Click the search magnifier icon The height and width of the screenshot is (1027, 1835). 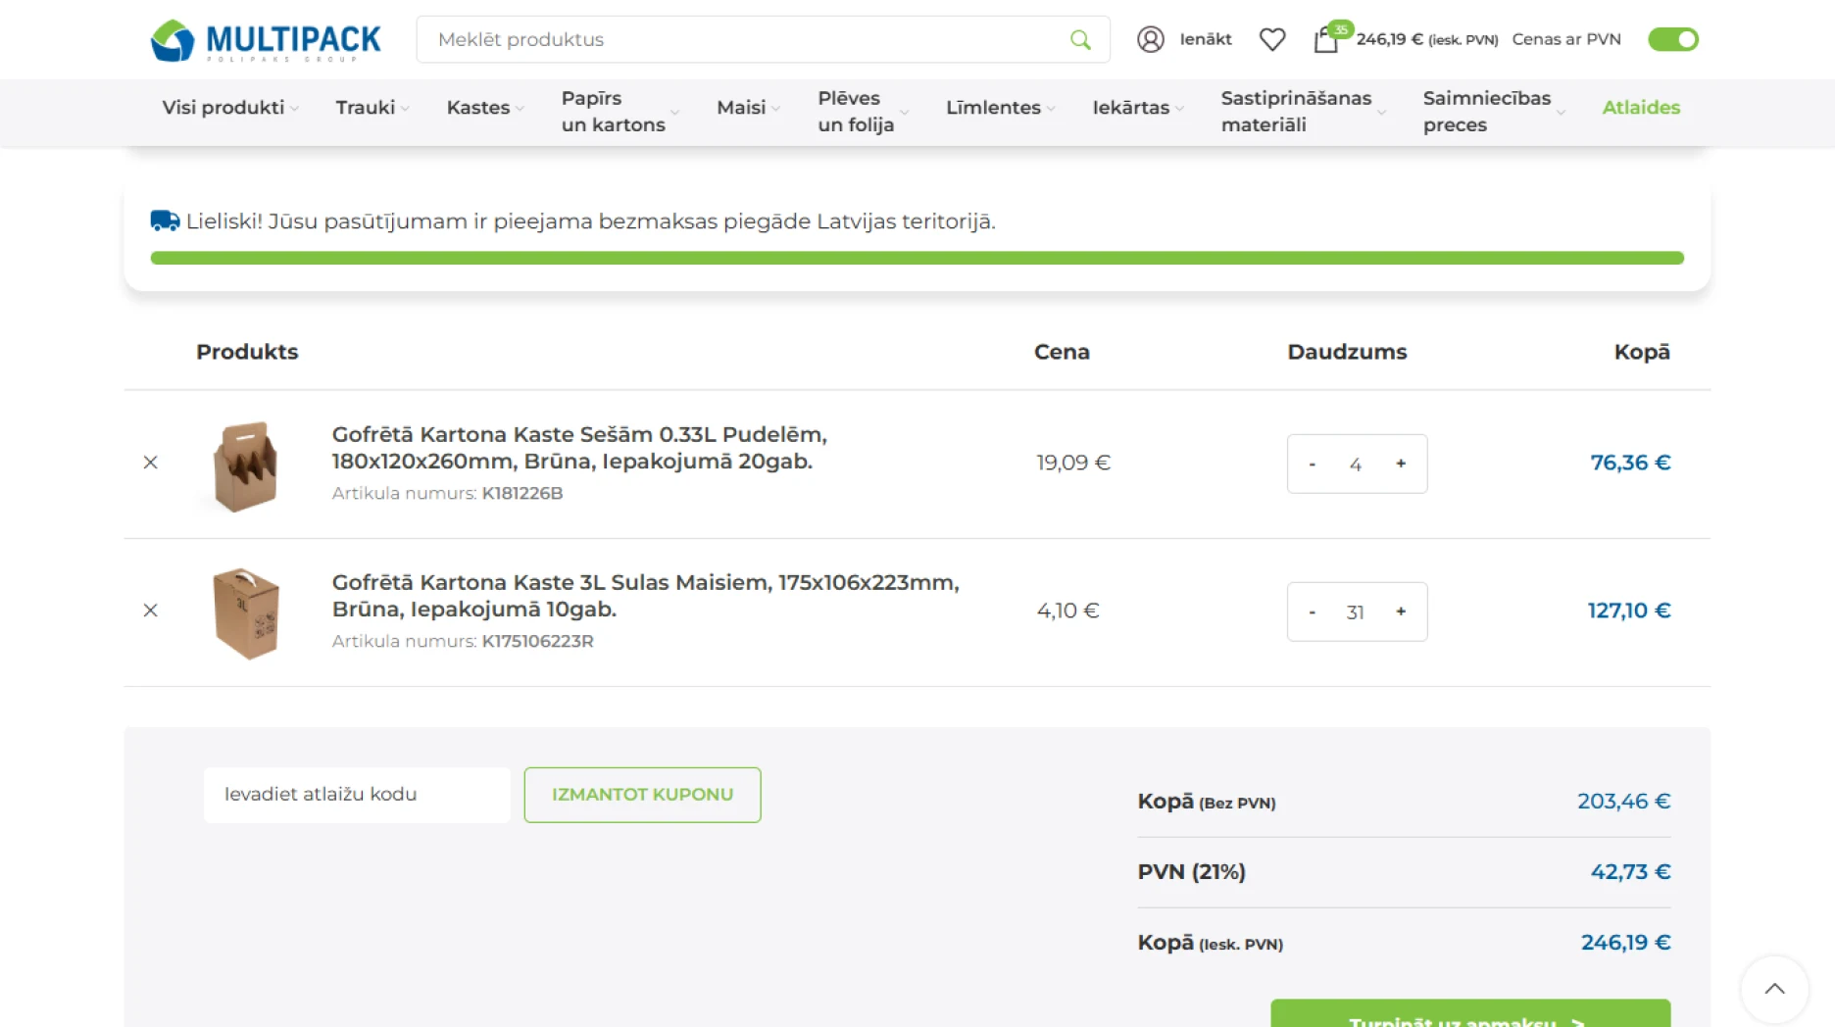1080,39
